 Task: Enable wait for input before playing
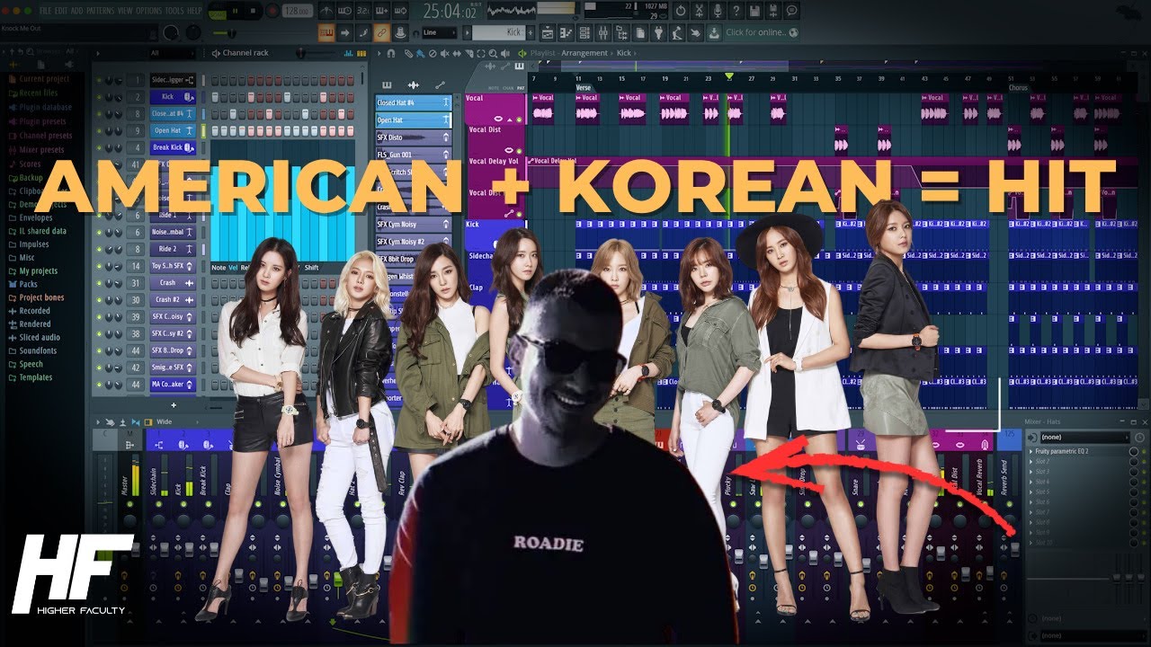coord(344,11)
